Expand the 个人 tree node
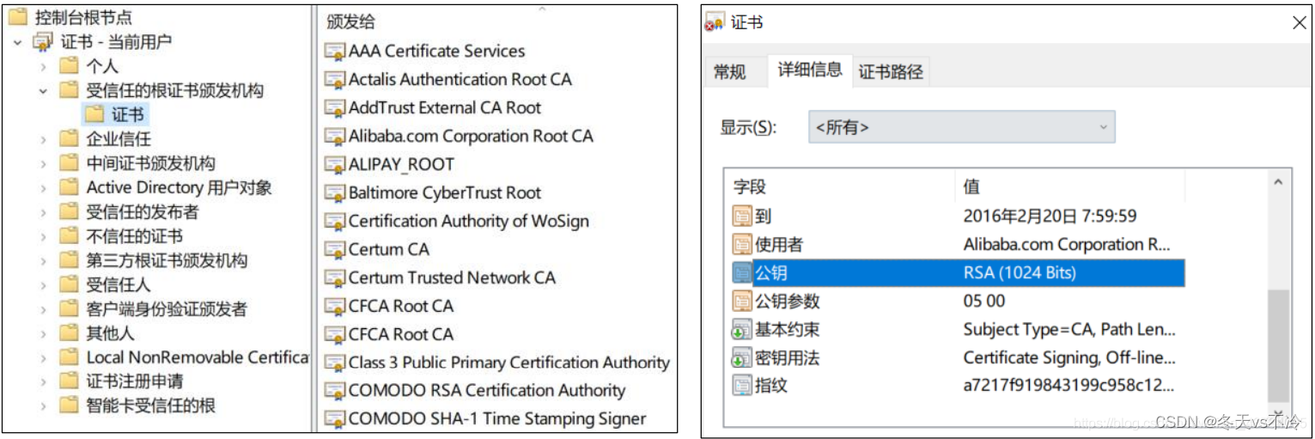The height and width of the screenshot is (439, 1315). click(x=44, y=66)
